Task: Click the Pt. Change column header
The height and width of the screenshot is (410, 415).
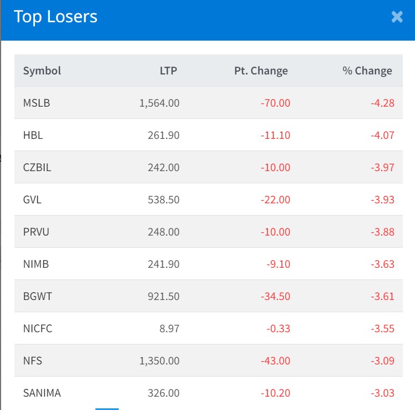Action: (261, 71)
